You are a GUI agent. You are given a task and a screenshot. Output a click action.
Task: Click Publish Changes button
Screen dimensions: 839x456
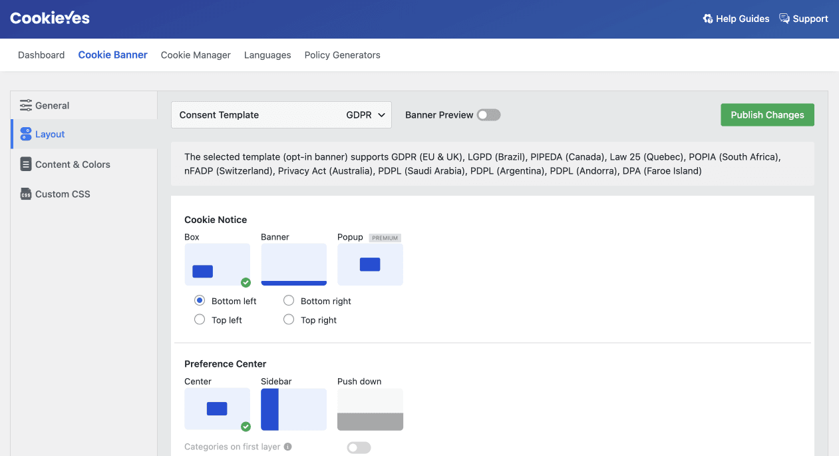tap(767, 114)
